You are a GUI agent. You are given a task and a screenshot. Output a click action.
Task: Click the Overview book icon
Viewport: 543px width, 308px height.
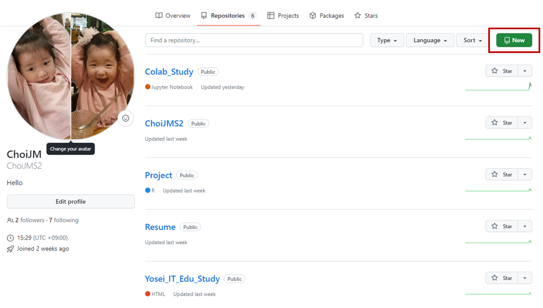pyautogui.click(x=159, y=16)
